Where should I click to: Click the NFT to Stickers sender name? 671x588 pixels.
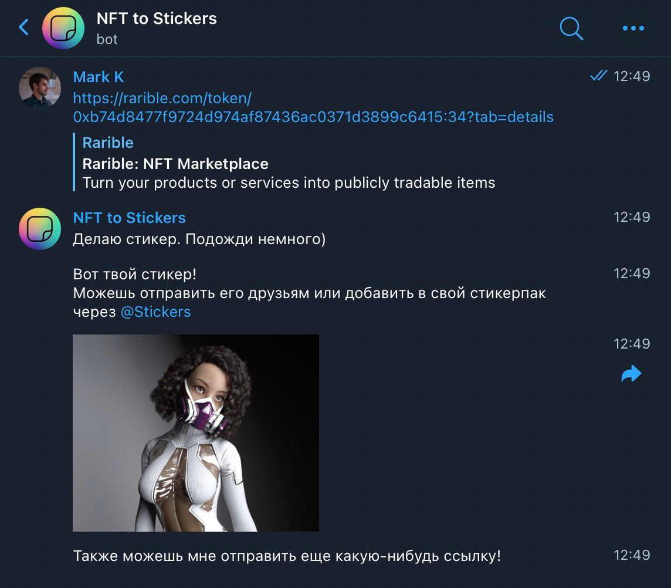(x=129, y=218)
